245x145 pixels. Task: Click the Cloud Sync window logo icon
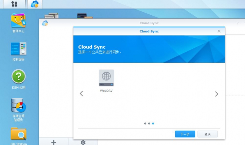(45, 23)
